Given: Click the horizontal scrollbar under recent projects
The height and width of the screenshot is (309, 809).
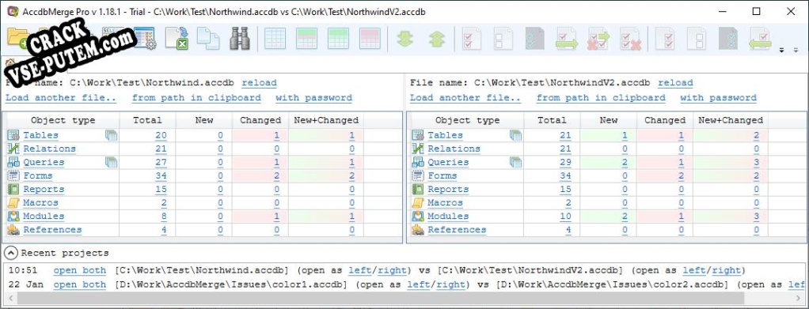Looking at the screenshot, I should coord(381,298).
